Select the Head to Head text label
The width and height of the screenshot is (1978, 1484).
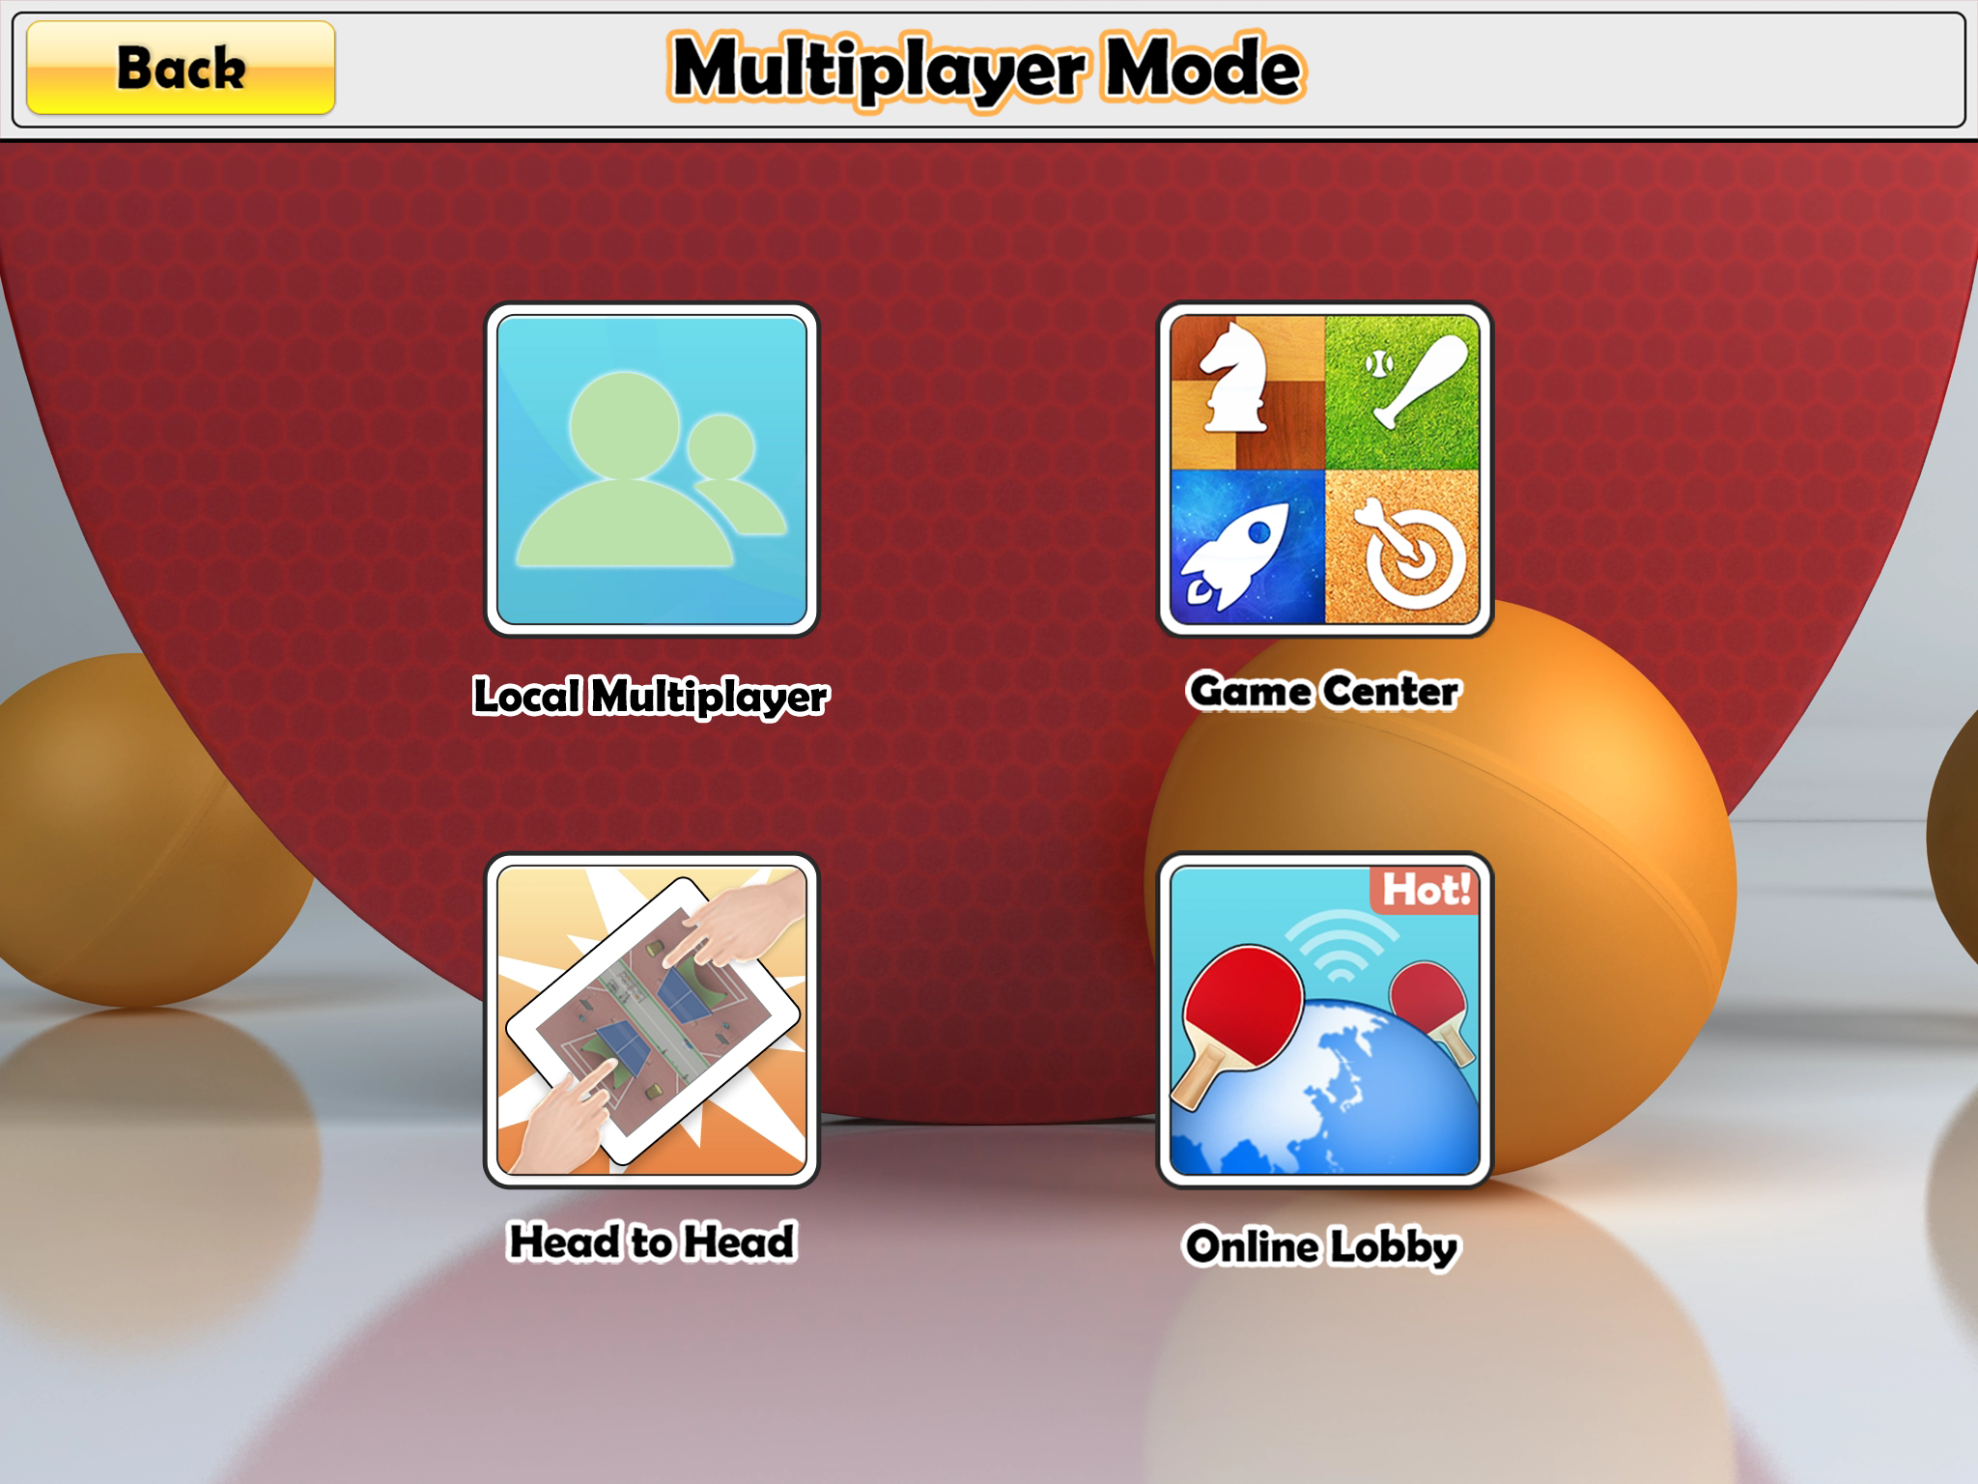coord(652,1241)
